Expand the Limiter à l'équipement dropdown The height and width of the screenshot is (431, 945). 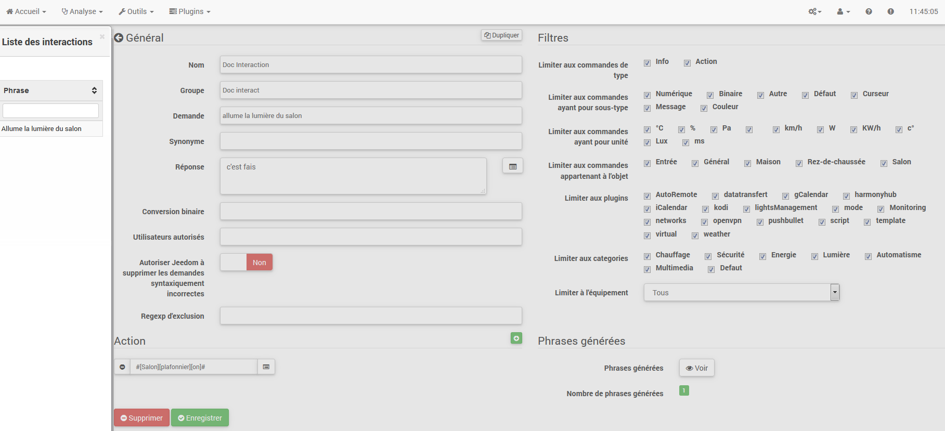[x=834, y=293]
